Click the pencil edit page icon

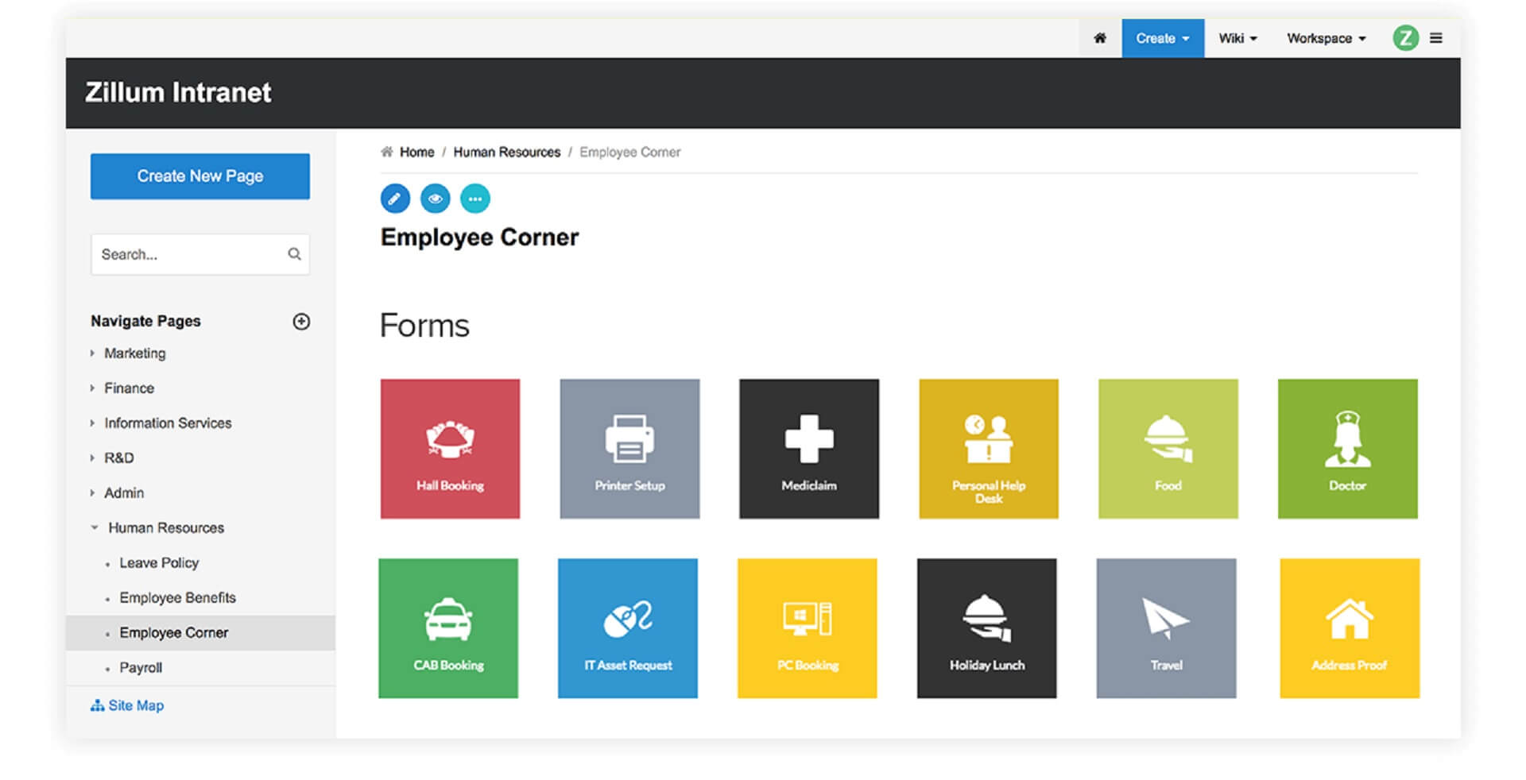tap(395, 199)
